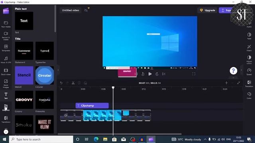Viewport: 255px width, 143px height.
Task: Select the Circular title style
Action: coord(45,75)
